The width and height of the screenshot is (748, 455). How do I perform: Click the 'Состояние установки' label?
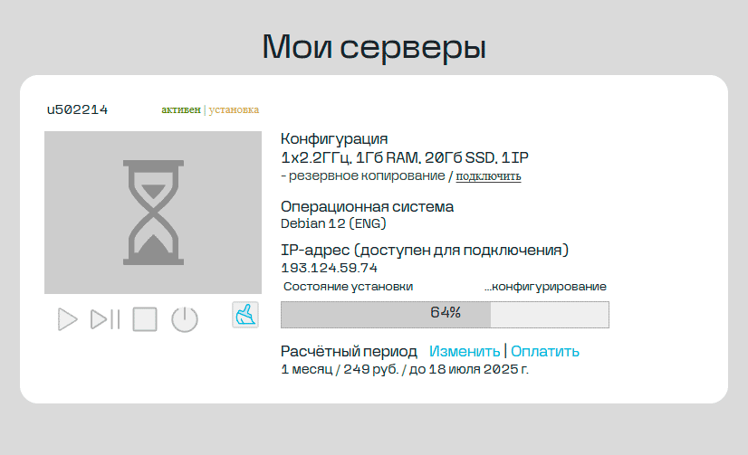pyautogui.click(x=349, y=287)
